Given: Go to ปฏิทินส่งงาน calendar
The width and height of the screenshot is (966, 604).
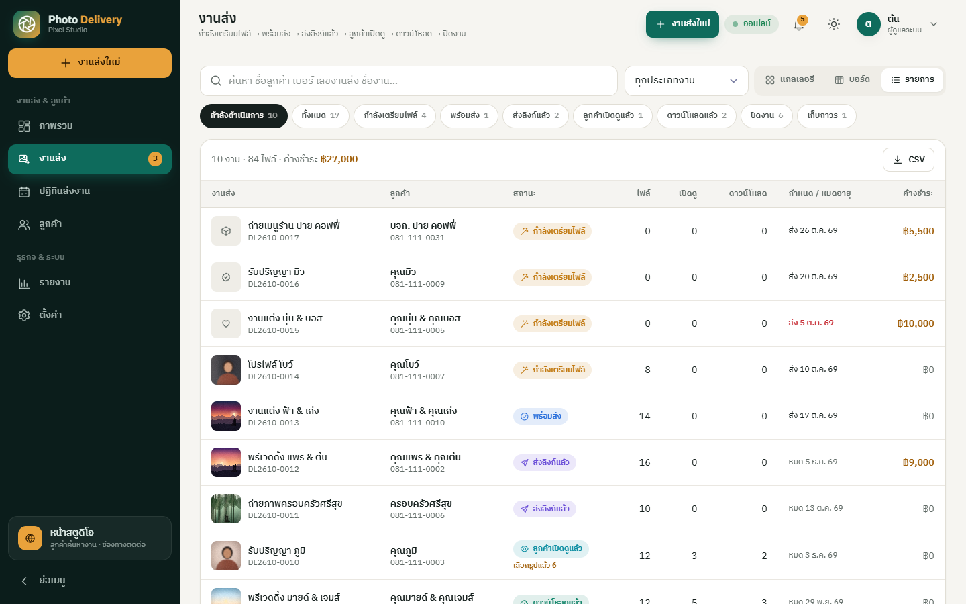Looking at the screenshot, I should point(90,191).
